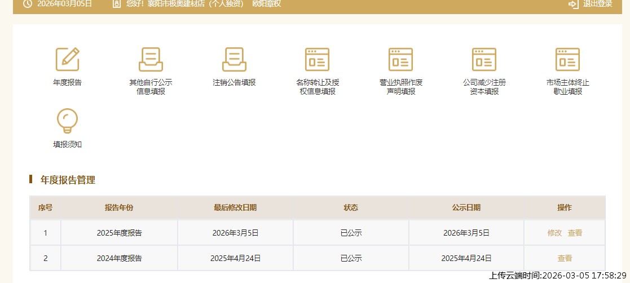Select the 名称转让及授权信息填报 icon
Image resolution: width=630 pixels, height=283 pixels.
coord(317,59)
